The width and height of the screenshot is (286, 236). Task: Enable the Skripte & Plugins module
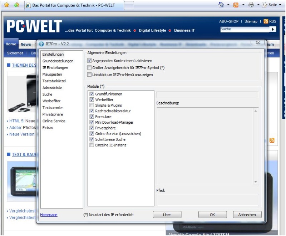point(92,106)
